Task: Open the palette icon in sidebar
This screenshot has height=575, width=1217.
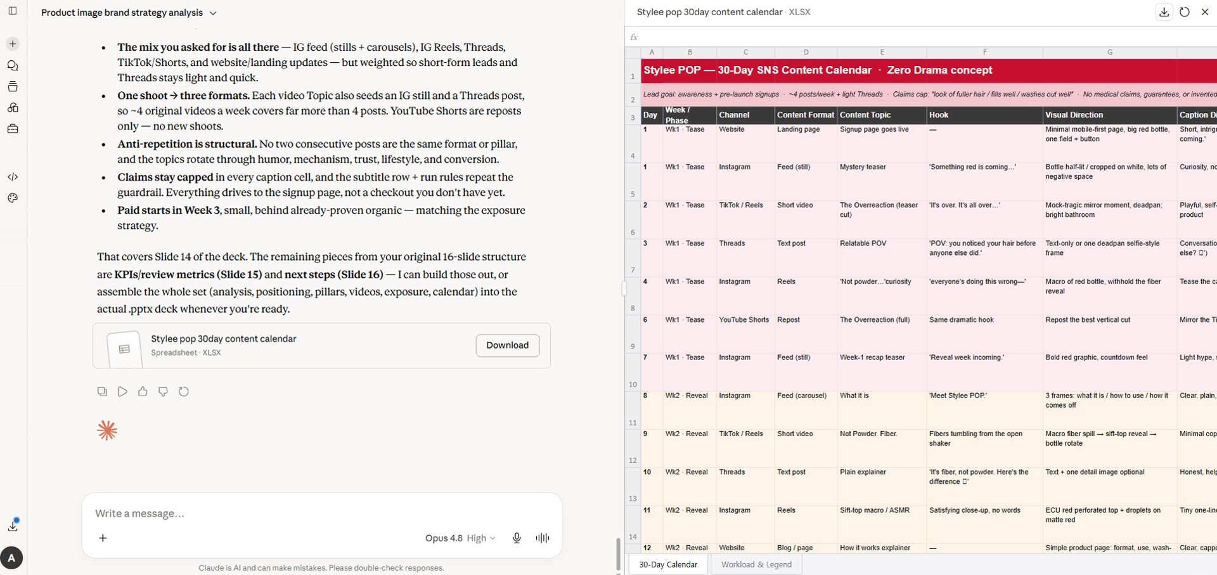Action: (x=13, y=198)
